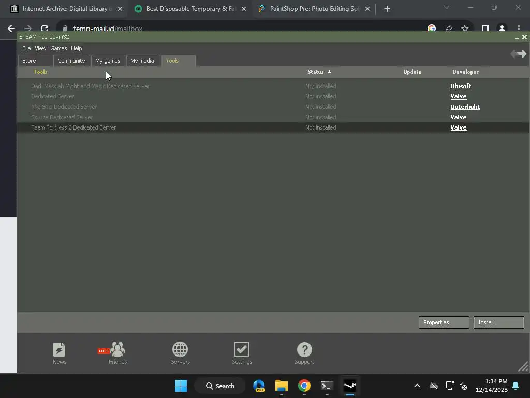Click the Steam icon in taskbar
The image size is (530, 398).
pyautogui.click(x=349, y=386)
